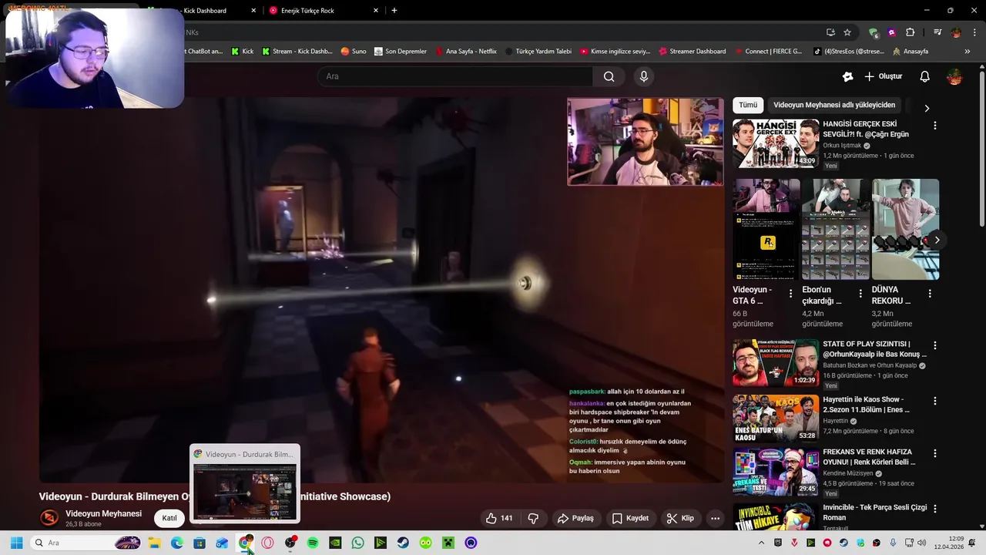Click the purple extension icon in Chrome toolbar
Screen dimensions: 986x555
(892, 32)
